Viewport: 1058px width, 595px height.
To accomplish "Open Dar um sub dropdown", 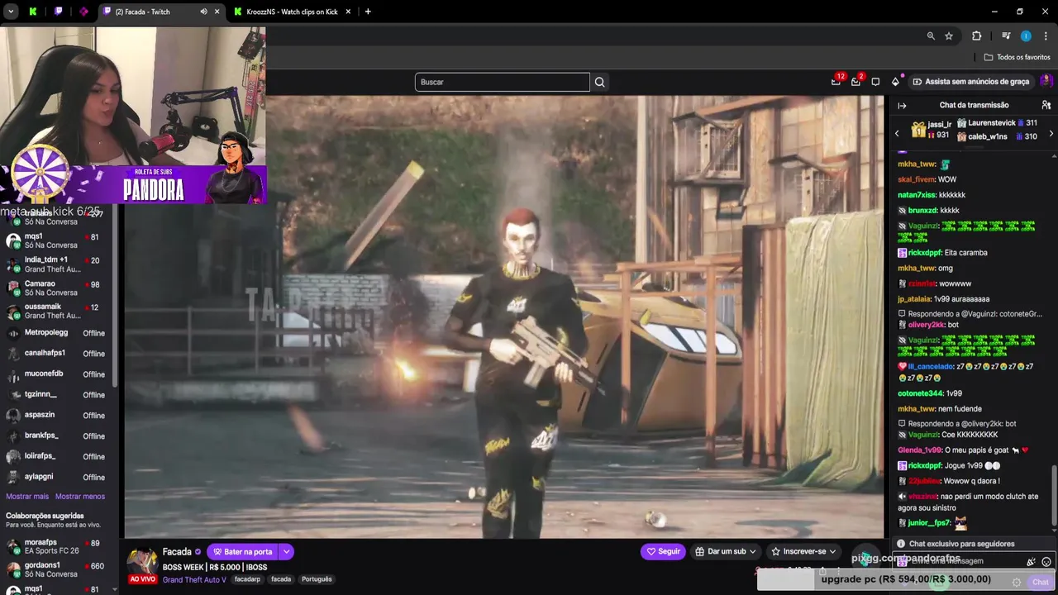I will [x=726, y=551].
